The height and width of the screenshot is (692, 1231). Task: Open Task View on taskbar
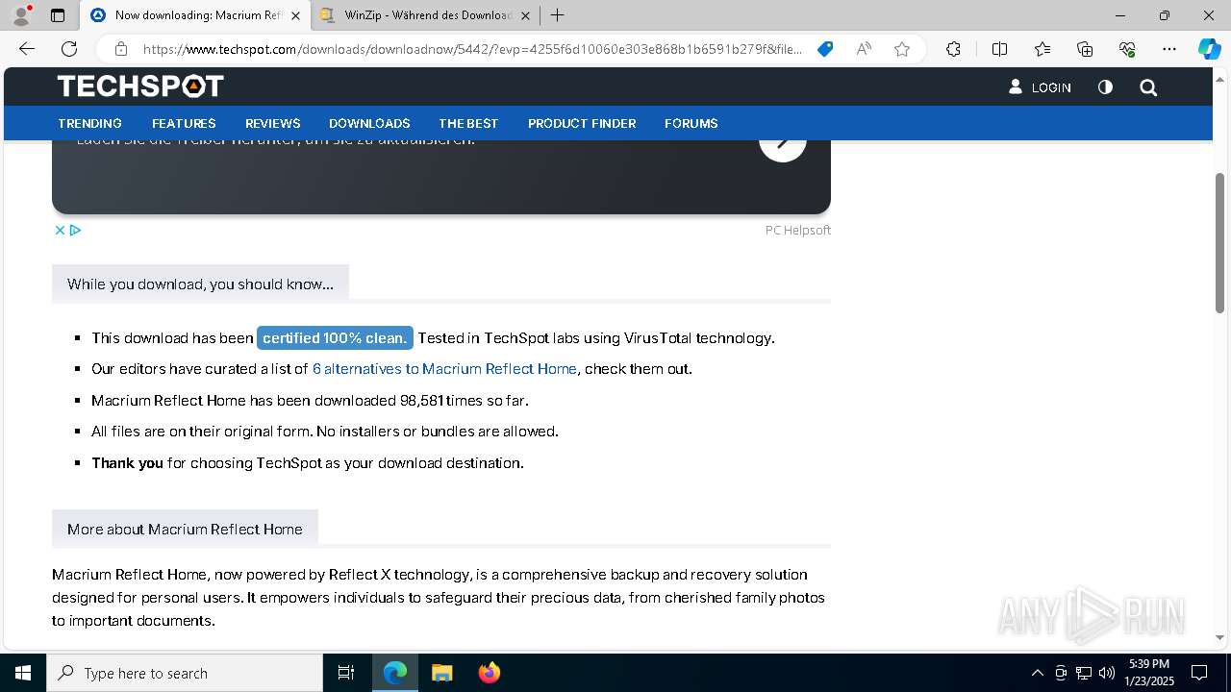[x=346, y=673]
